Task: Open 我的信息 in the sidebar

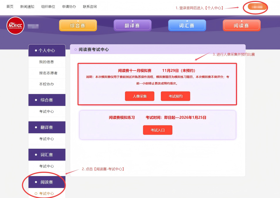Action: tap(47, 62)
